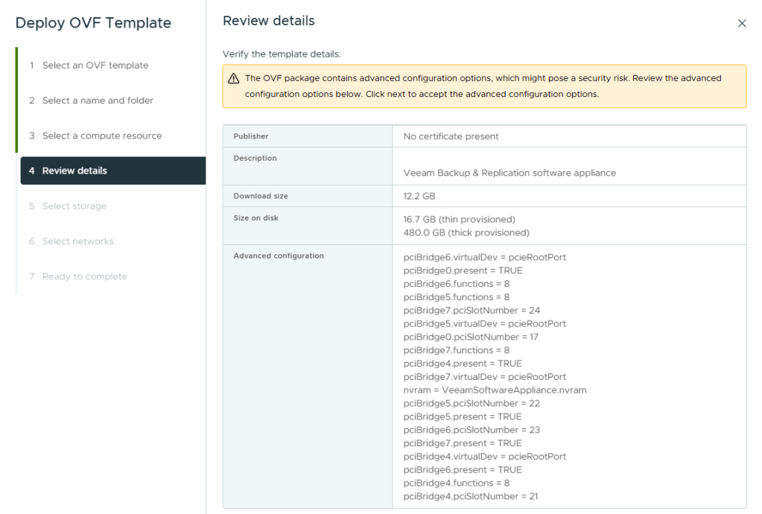Select the 'No certificate present' value
The height and width of the screenshot is (514, 762).
click(451, 136)
